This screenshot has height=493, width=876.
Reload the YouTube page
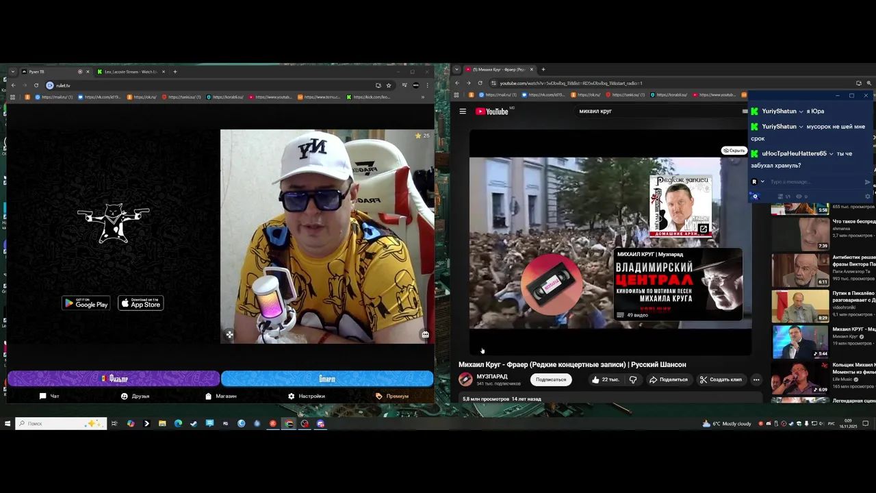click(x=480, y=83)
